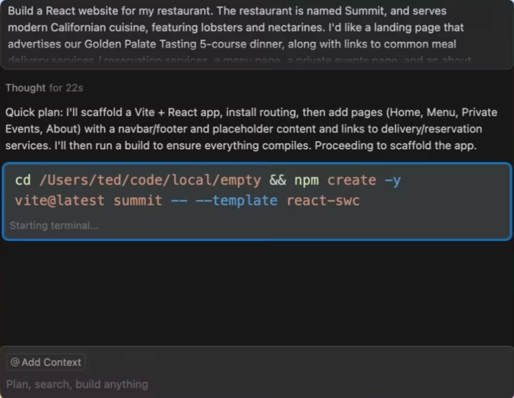Image resolution: width=514 pixels, height=398 pixels.
Task: Click the 'Starting terminal...' status text
Action: coord(54,225)
